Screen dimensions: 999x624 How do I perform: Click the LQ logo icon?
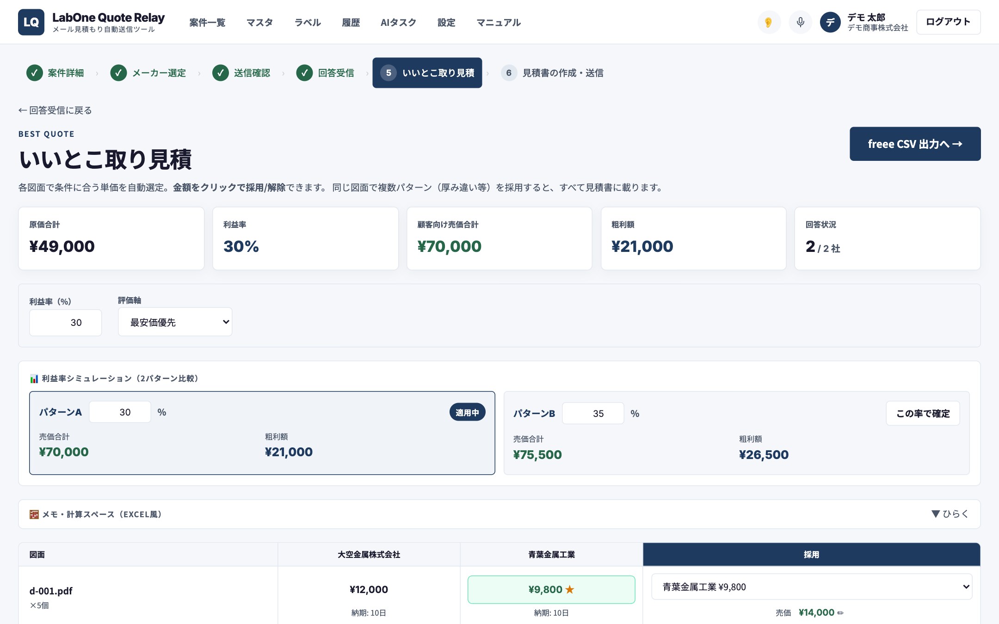click(x=31, y=22)
